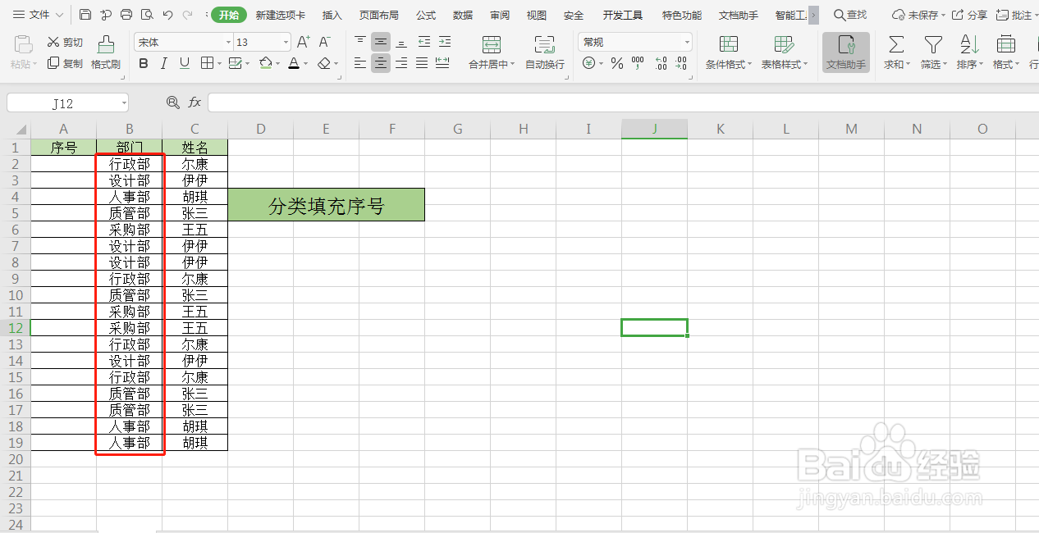Click the formula bar input field
Screen dimensions: 1039x533
tap(623, 102)
